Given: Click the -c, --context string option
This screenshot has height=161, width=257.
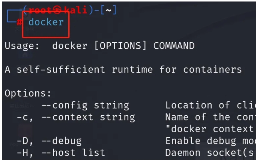Looking at the screenshot, I should tap(76, 118).
